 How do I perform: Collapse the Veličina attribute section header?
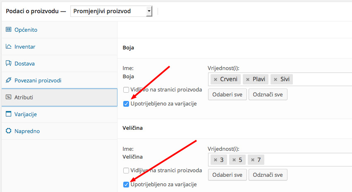pyautogui.click(x=235, y=128)
